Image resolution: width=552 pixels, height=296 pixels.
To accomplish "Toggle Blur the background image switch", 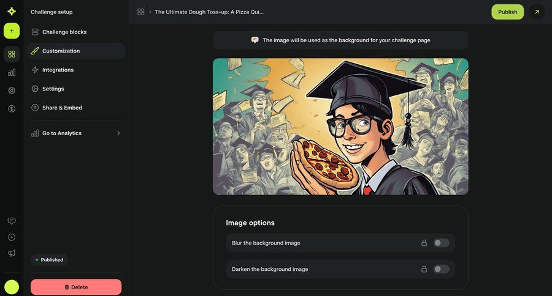I will click(441, 243).
